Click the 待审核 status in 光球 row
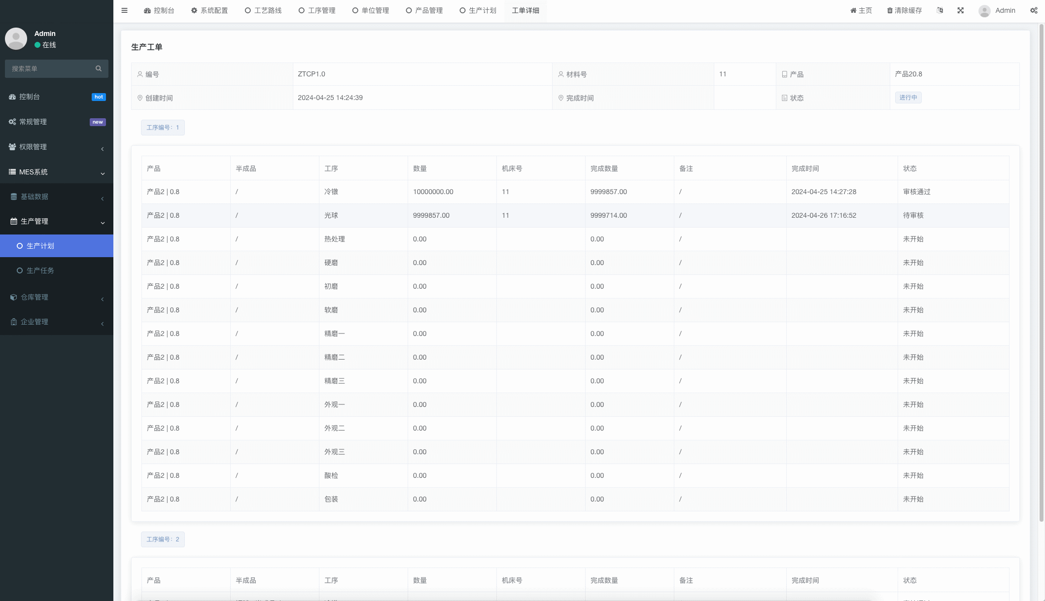The height and width of the screenshot is (601, 1045). (913, 215)
